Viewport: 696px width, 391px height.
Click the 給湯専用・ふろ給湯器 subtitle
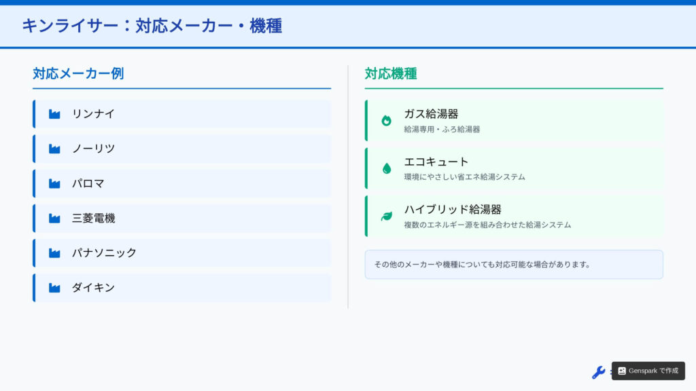[442, 130]
